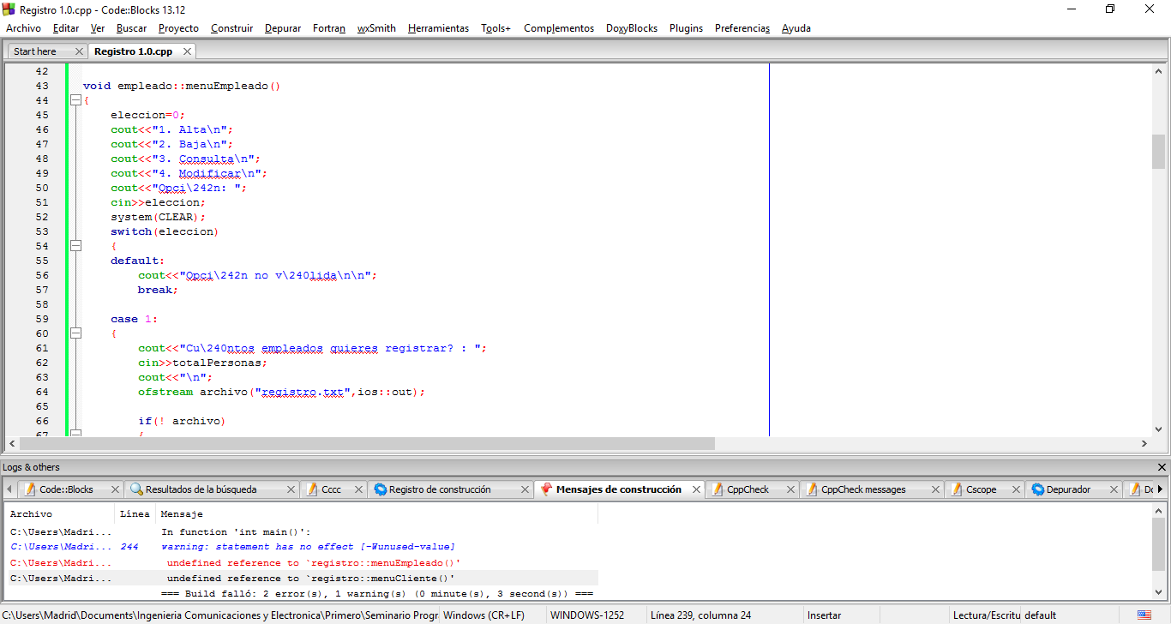Click the notepad icon on CppCheck messages tab
This screenshot has height=624, width=1171.
[812, 489]
